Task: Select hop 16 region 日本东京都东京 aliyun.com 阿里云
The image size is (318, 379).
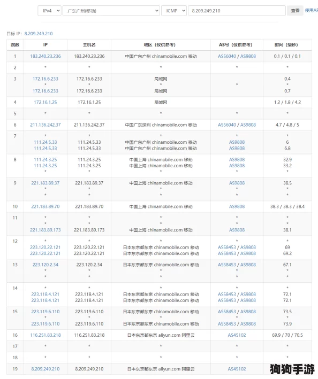Action: click(161, 335)
